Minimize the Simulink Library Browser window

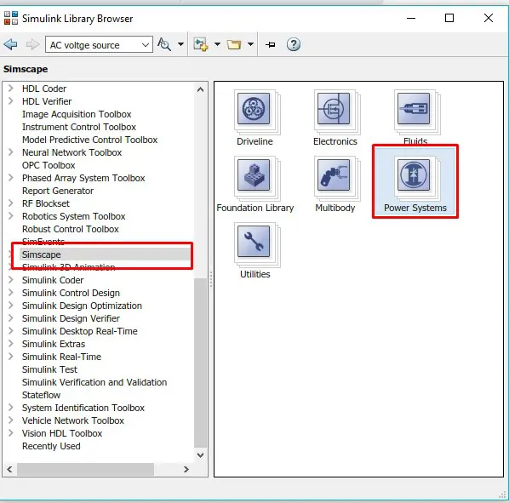411,18
